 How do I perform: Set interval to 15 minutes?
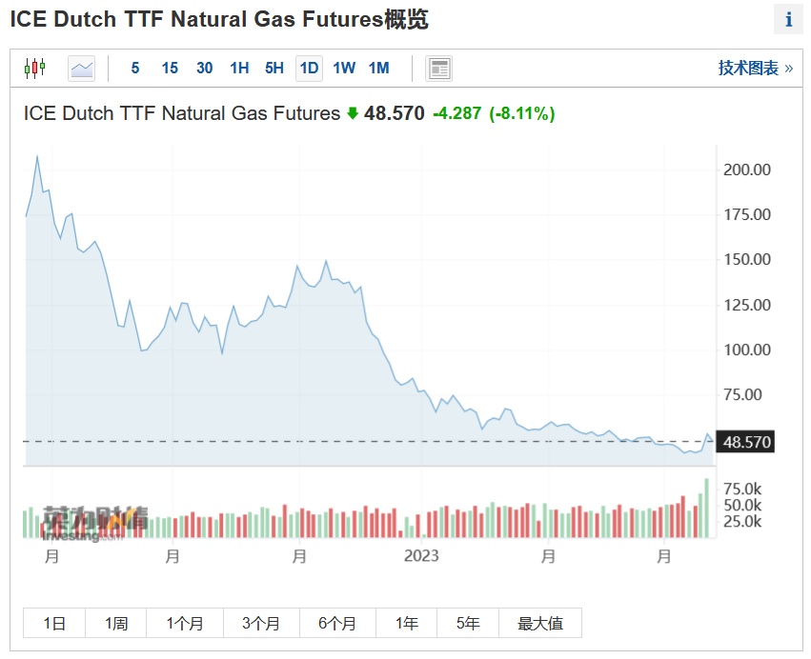(x=170, y=69)
